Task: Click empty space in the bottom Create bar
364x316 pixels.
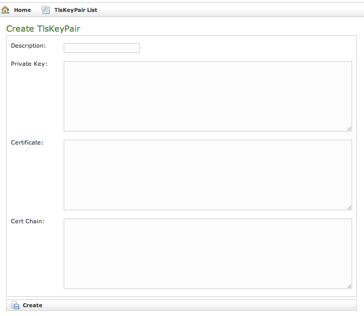Action: tap(207, 305)
